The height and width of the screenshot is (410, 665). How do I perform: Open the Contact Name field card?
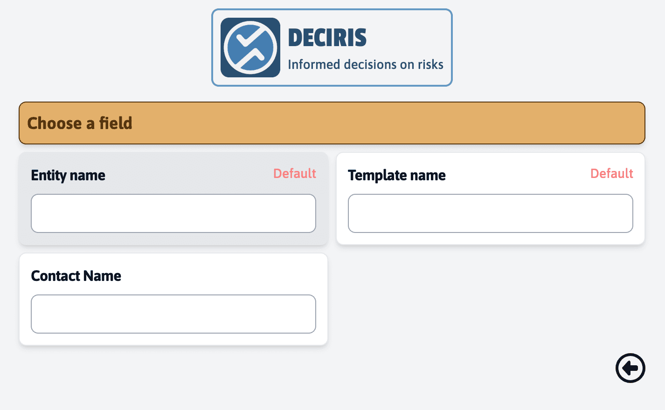(x=173, y=299)
